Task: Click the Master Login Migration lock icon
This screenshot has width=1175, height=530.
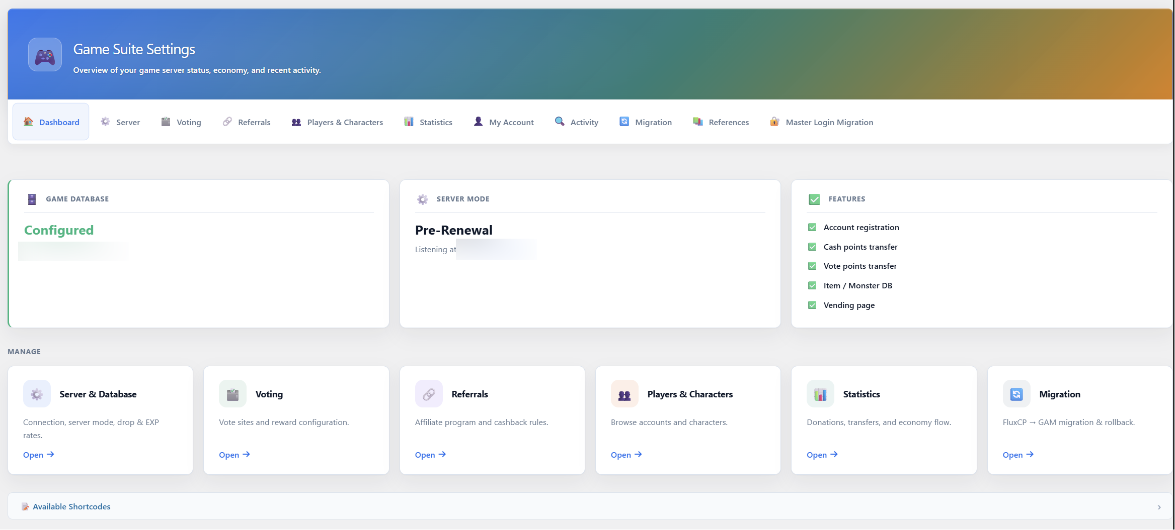Action: pyautogui.click(x=775, y=122)
